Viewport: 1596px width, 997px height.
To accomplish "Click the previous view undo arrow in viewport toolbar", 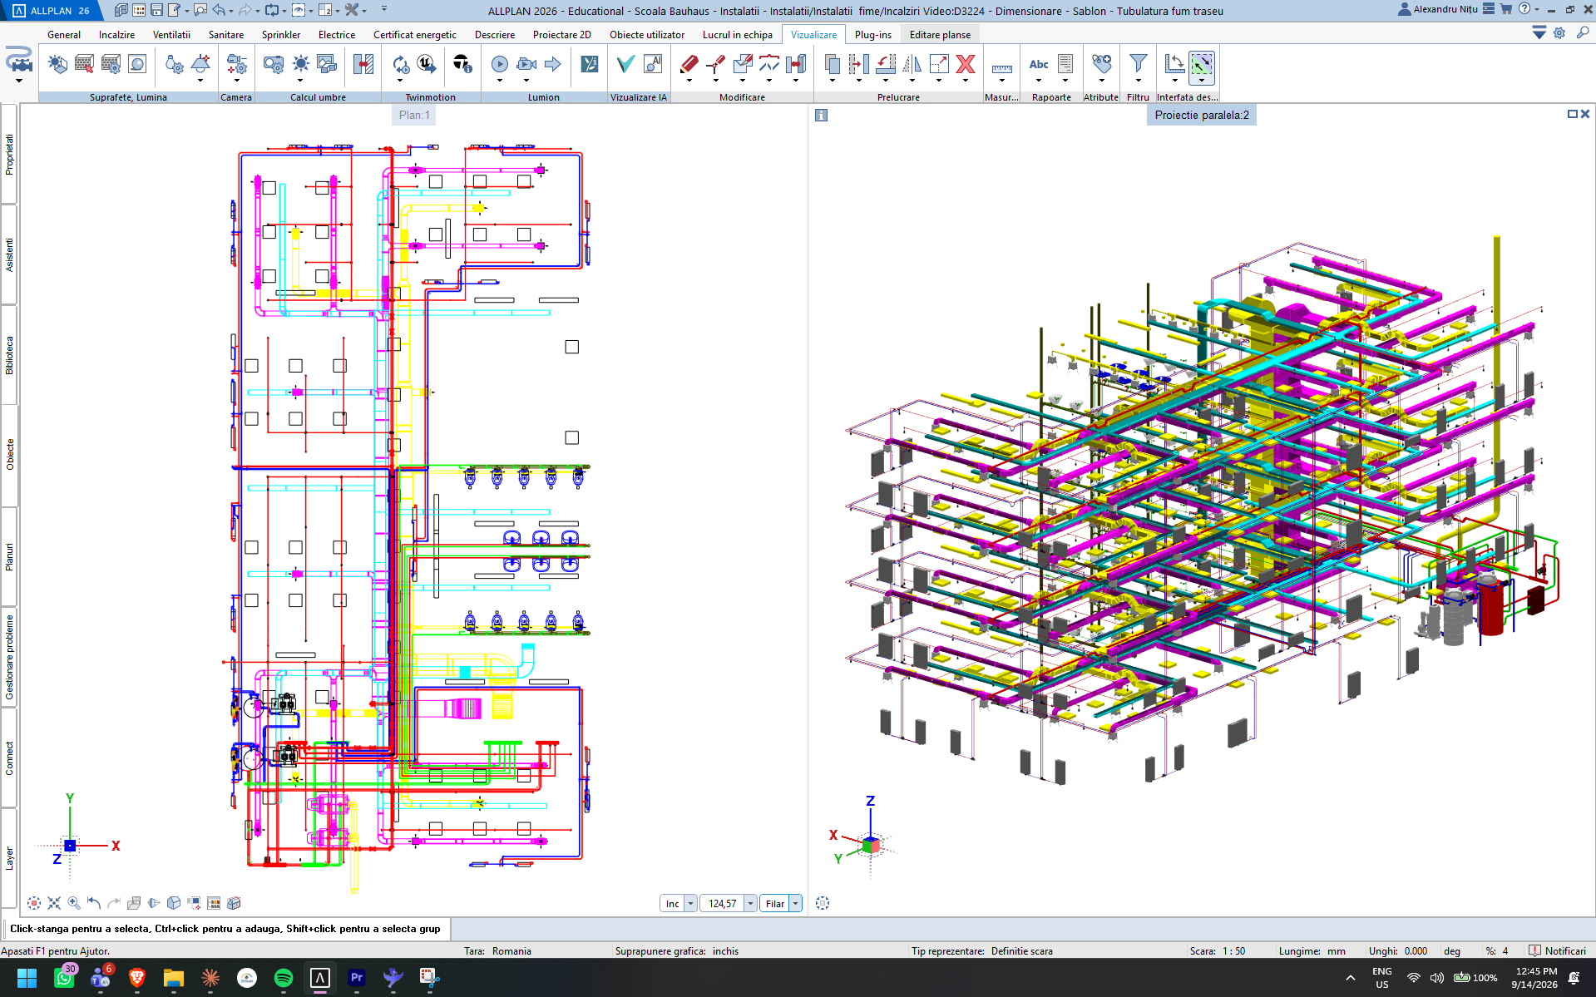I will [x=94, y=903].
